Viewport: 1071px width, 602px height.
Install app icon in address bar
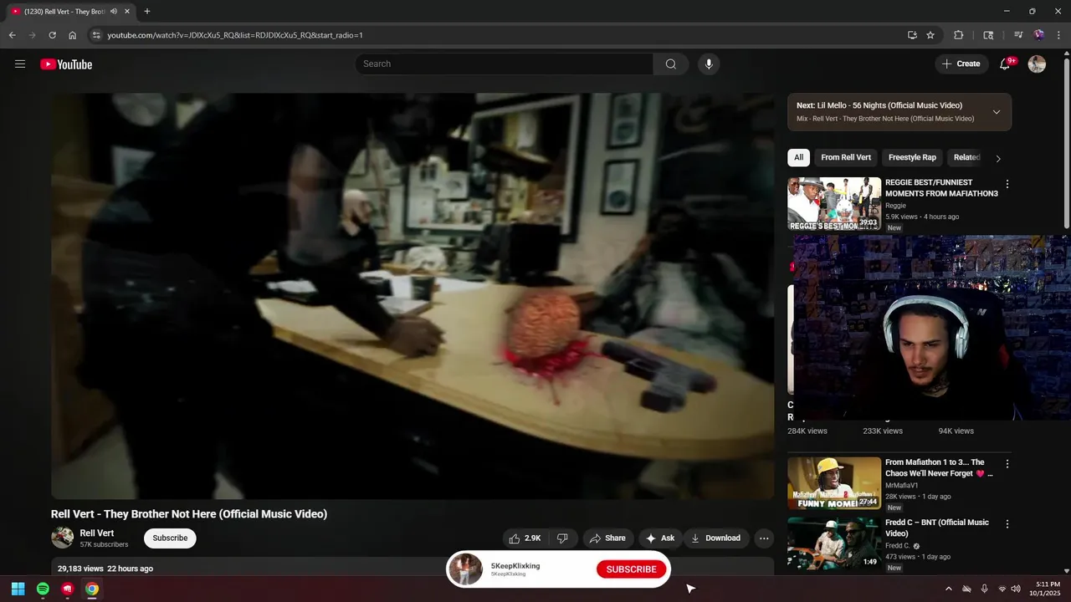tap(912, 35)
